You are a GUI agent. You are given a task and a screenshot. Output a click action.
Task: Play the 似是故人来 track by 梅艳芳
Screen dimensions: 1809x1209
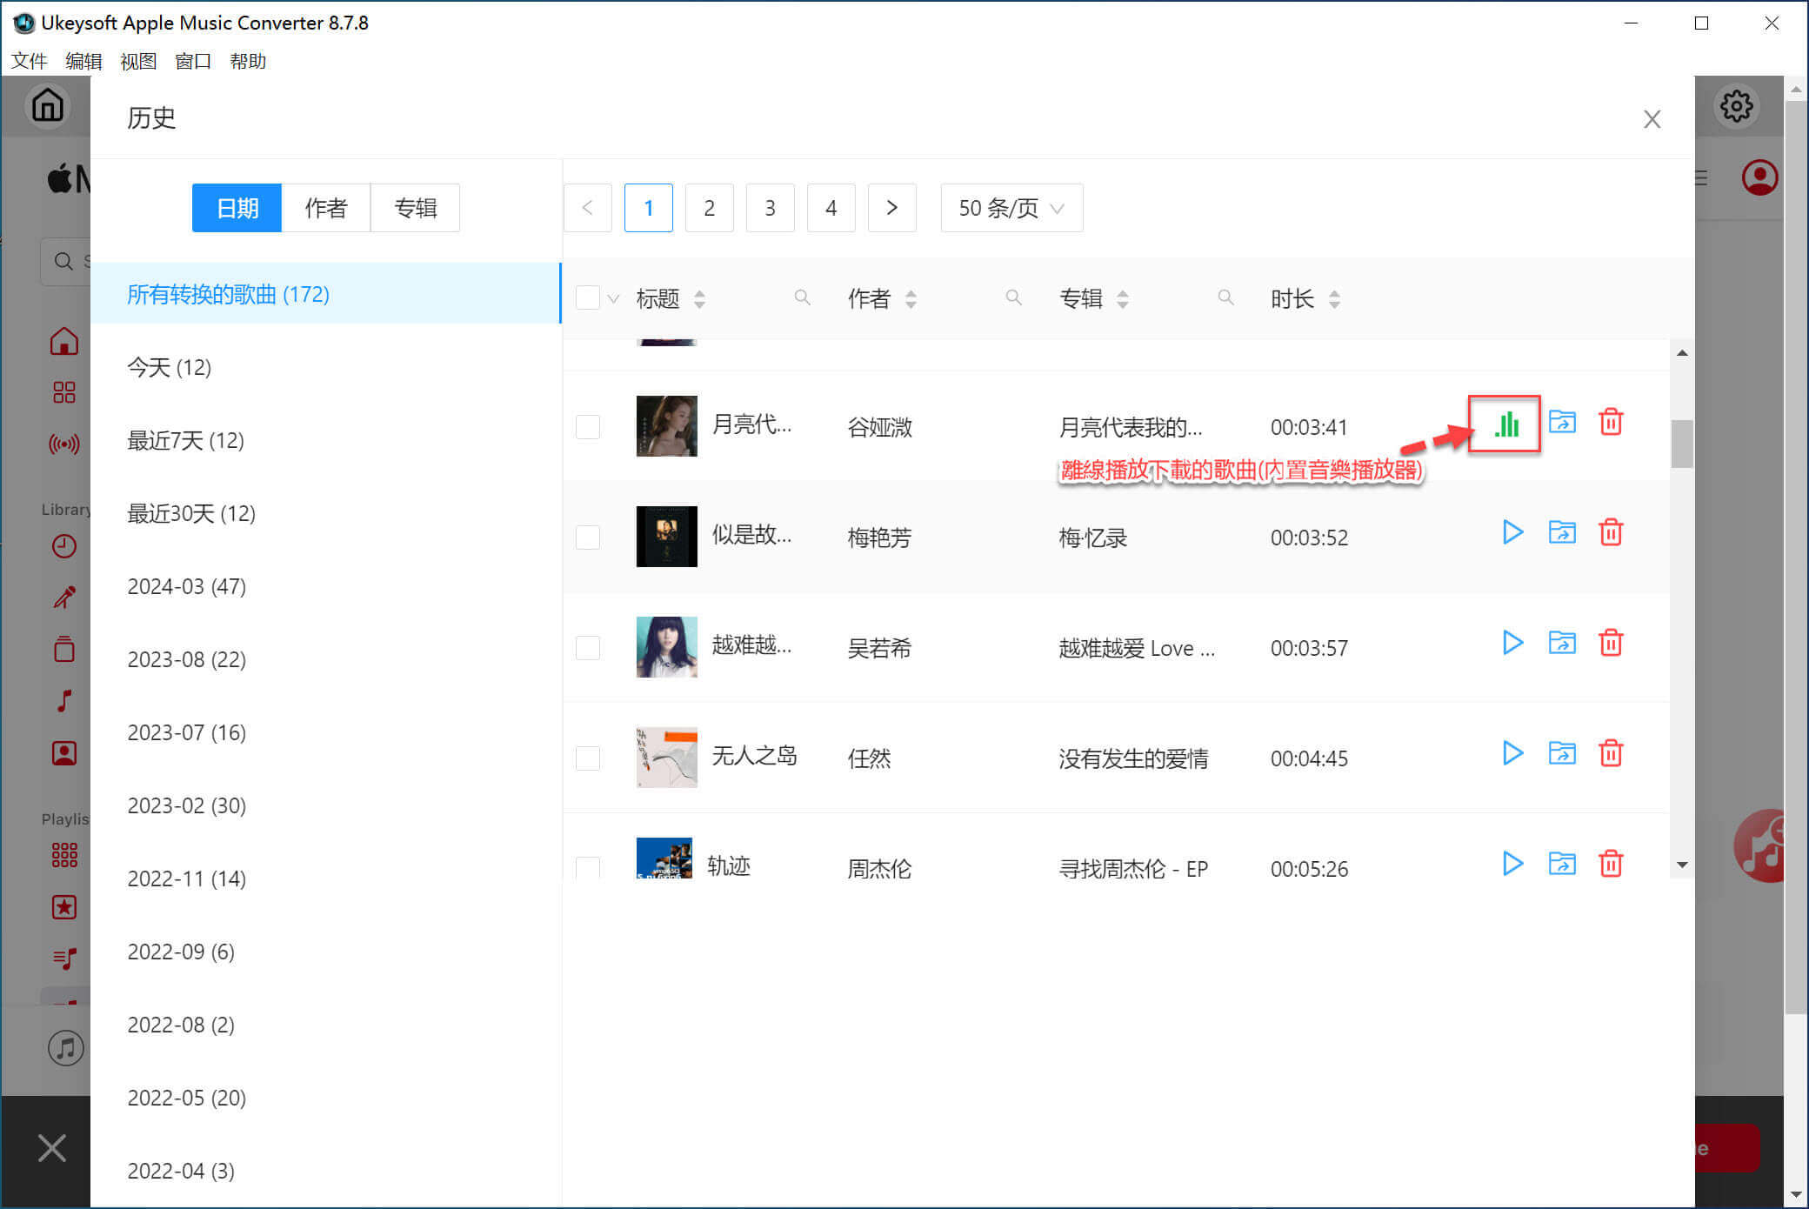point(1512,532)
